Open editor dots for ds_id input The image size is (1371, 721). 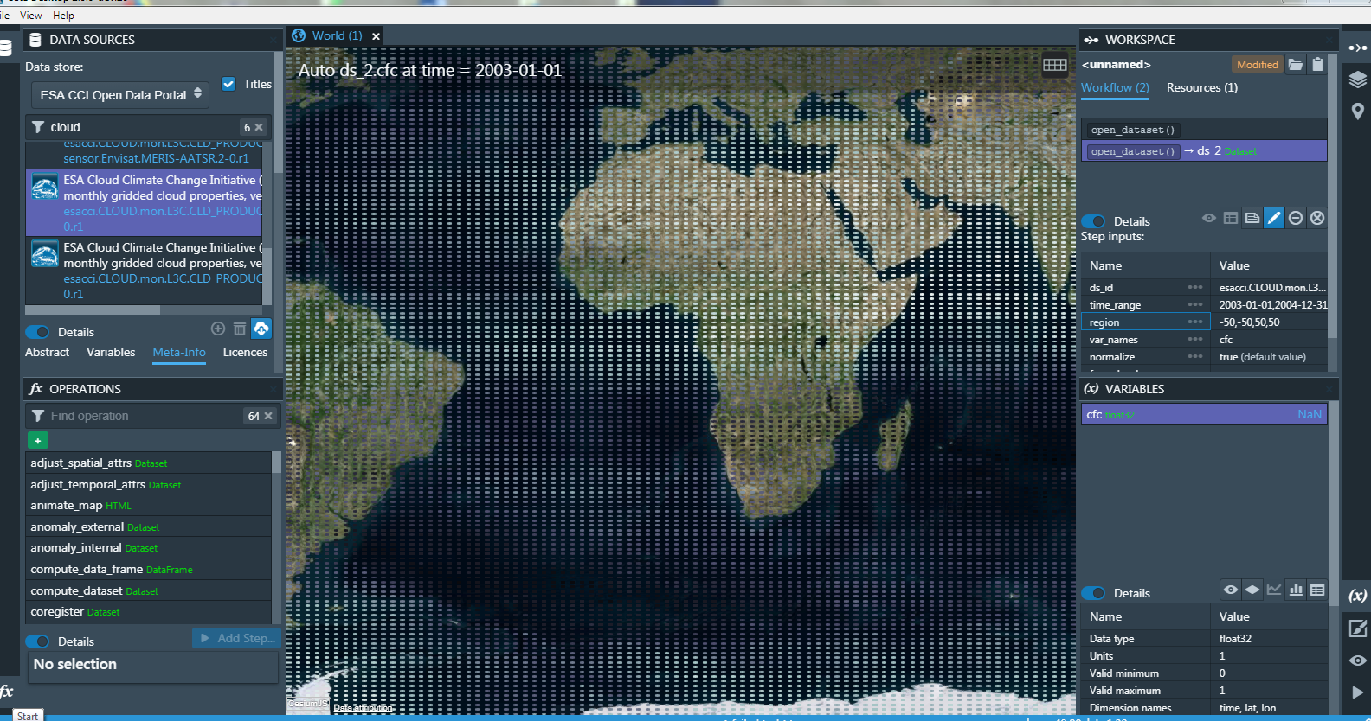click(x=1195, y=287)
